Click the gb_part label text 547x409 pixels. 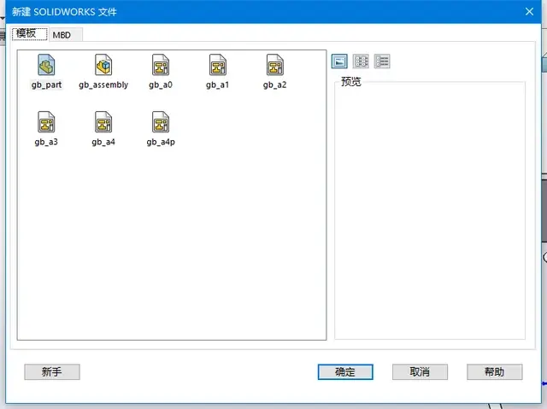pos(46,85)
